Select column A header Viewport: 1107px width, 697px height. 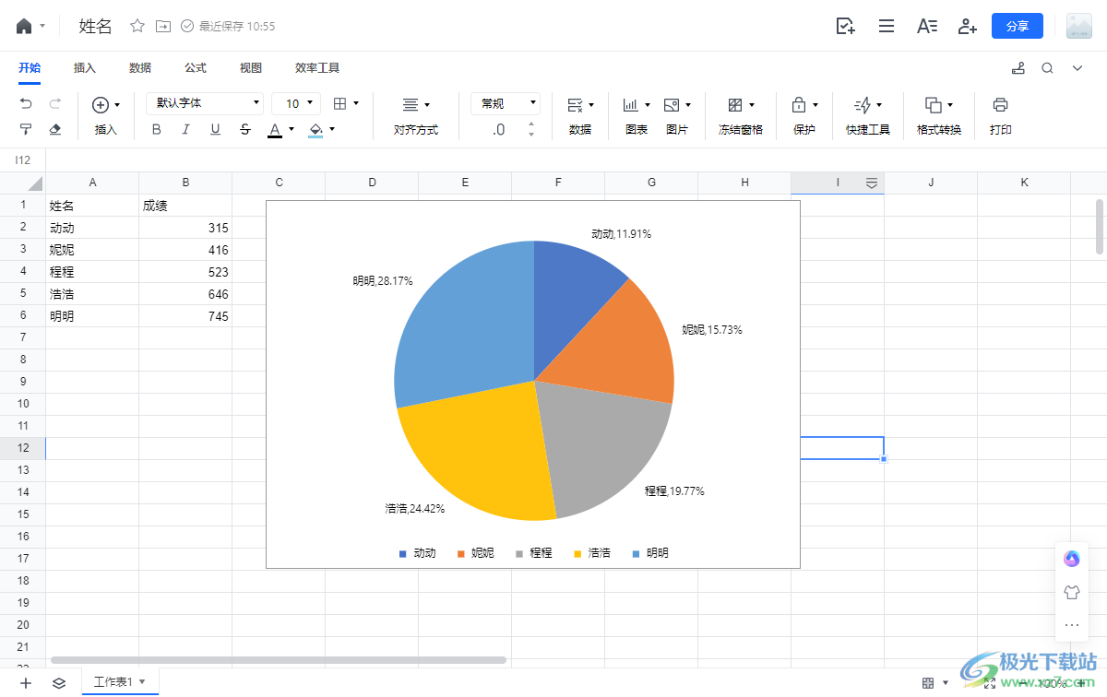click(x=92, y=183)
